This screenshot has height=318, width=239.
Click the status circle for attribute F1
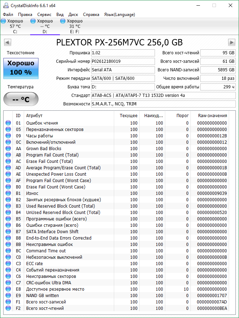tap(8, 302)
